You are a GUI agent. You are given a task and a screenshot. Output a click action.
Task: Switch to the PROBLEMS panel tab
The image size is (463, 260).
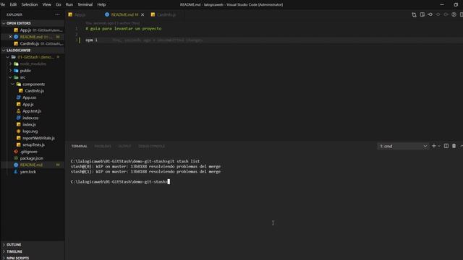point(103,146)
